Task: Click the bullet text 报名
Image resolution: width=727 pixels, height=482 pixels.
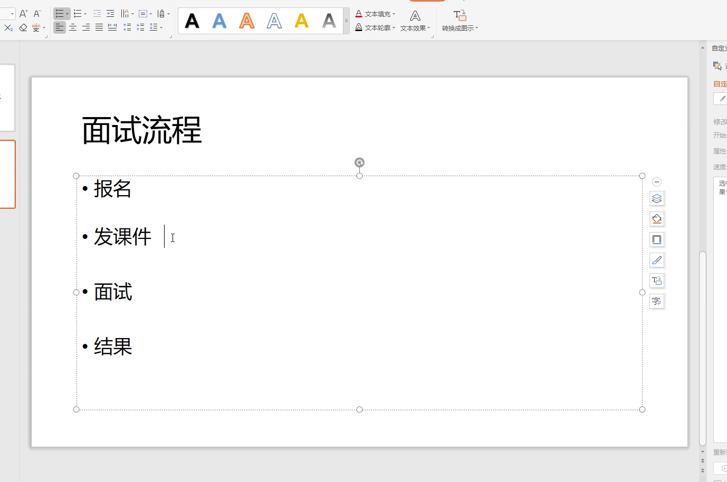Action: [113, 189]
